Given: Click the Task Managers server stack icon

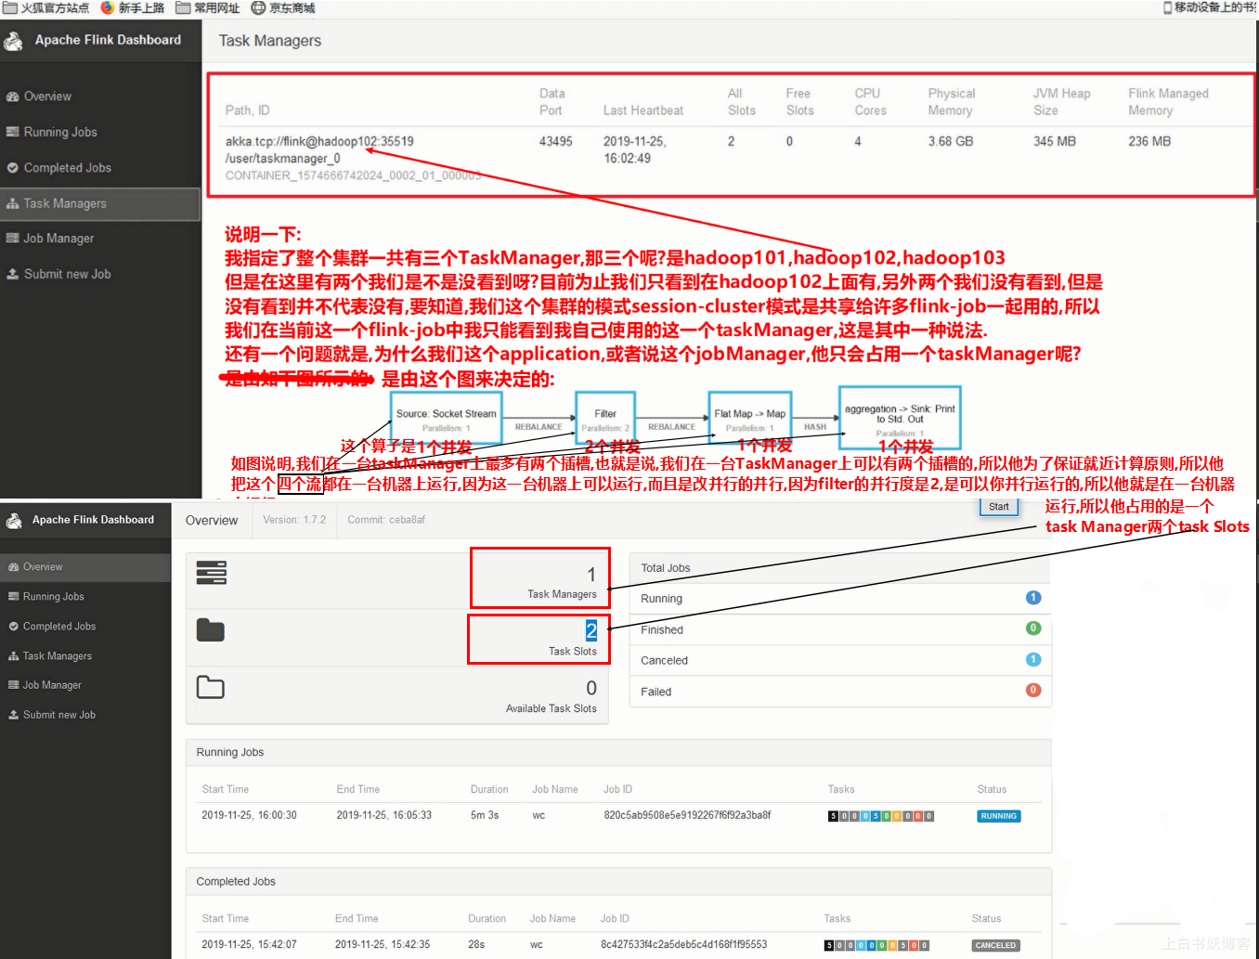Looking at the screenshot, I should click(x=211, y=573).
